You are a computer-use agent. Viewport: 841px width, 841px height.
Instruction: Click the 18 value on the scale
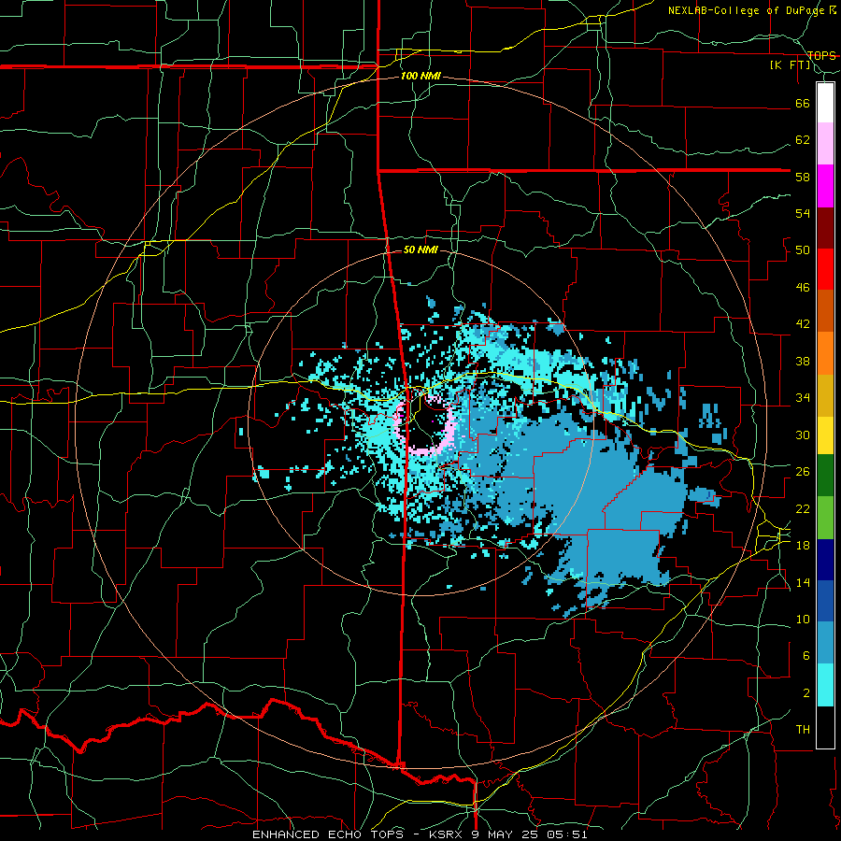point(803,546)
